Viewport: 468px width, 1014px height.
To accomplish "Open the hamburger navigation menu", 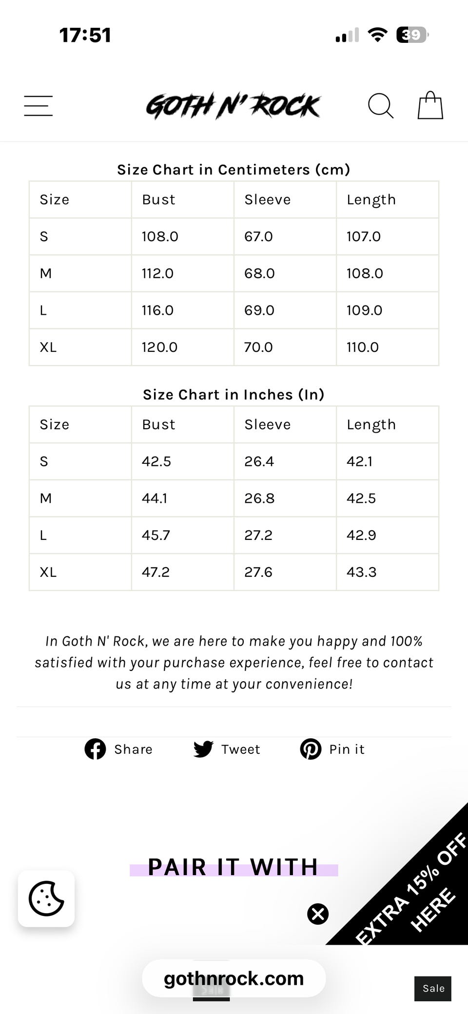I will pyautogui.click(x=39, y=106).
